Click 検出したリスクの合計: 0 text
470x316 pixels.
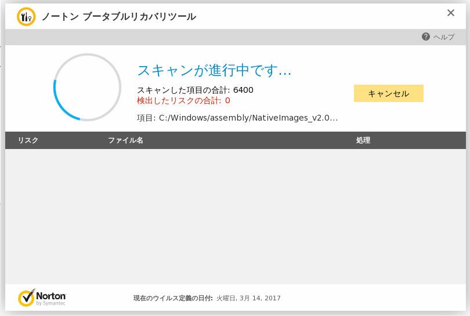[x=183, y=101]
